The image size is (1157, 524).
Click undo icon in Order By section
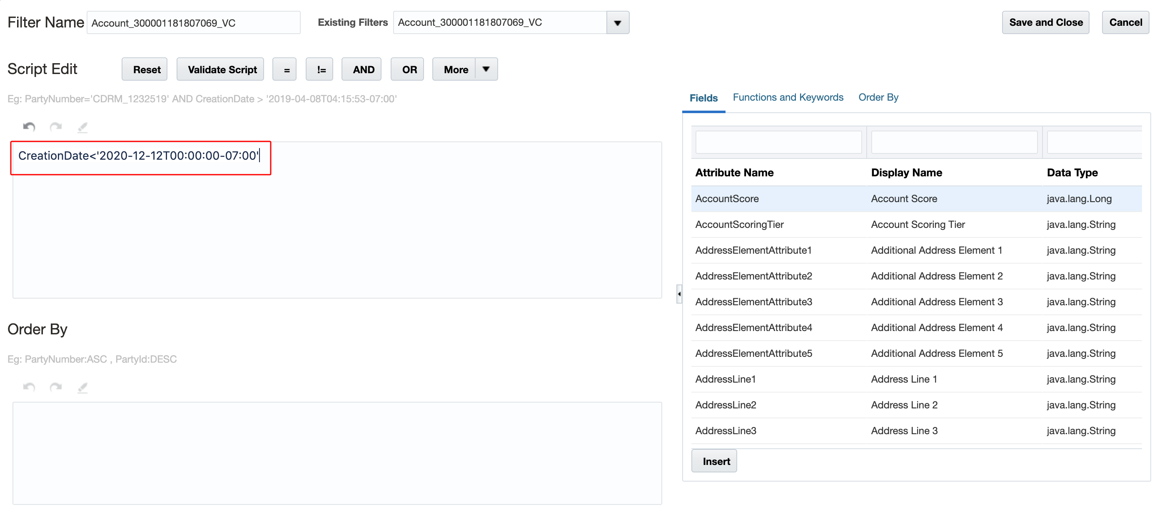coord(29,387)
